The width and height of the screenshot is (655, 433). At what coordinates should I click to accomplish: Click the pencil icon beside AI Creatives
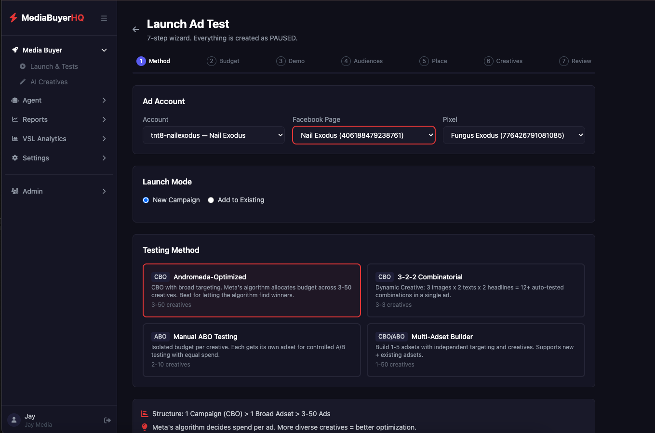[23, 82]
